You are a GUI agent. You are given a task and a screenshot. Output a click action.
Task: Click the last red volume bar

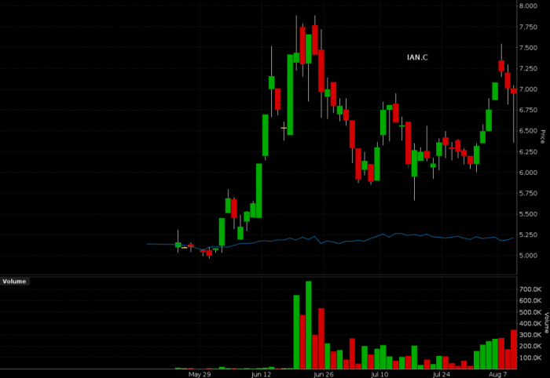click(514, 349)
